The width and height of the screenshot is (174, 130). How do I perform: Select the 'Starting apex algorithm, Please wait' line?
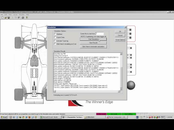point(65,84)
